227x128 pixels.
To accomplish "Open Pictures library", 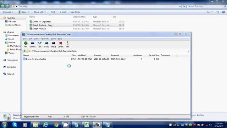I will [x=12, y=43].
